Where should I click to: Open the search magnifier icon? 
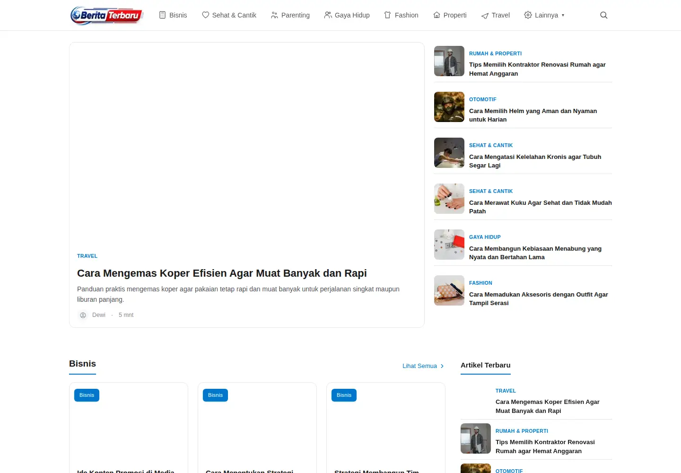click(603, 15)
